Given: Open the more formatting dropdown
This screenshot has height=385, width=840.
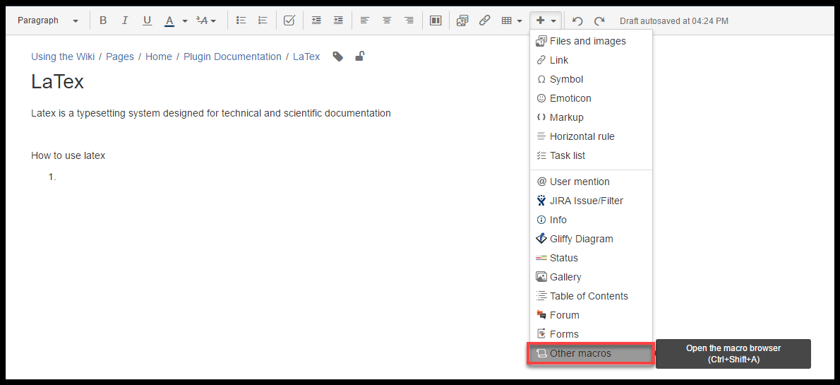Looking at the screenshot, I should point(206,20).
